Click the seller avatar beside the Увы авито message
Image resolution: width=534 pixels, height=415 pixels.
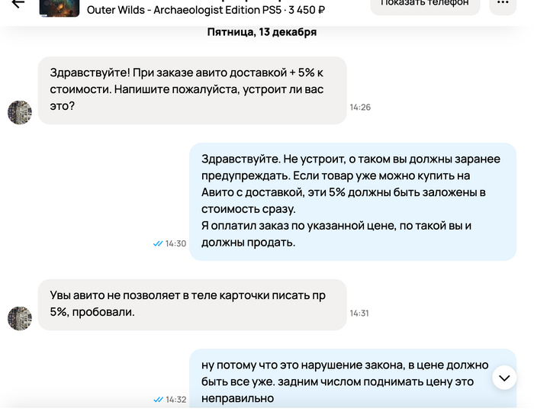(x=20, y=318)
